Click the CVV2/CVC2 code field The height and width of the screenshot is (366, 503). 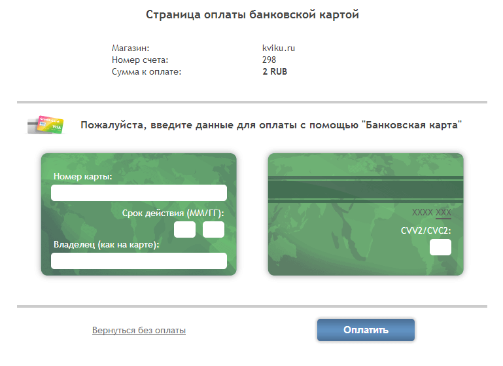pos(440,247)
